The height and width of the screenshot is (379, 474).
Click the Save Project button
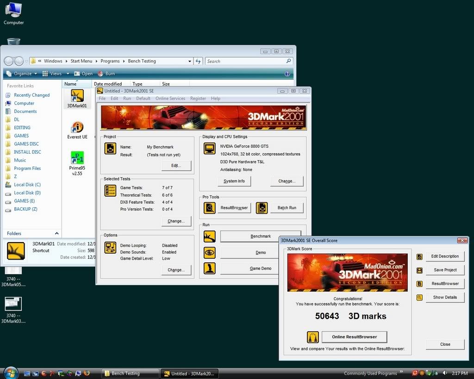(445, 270)
